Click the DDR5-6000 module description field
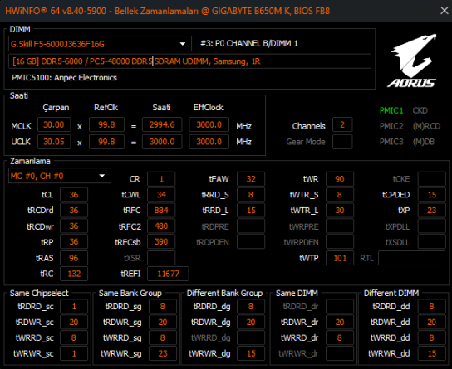The image size is (452, 369). click(x=189, y=61)
